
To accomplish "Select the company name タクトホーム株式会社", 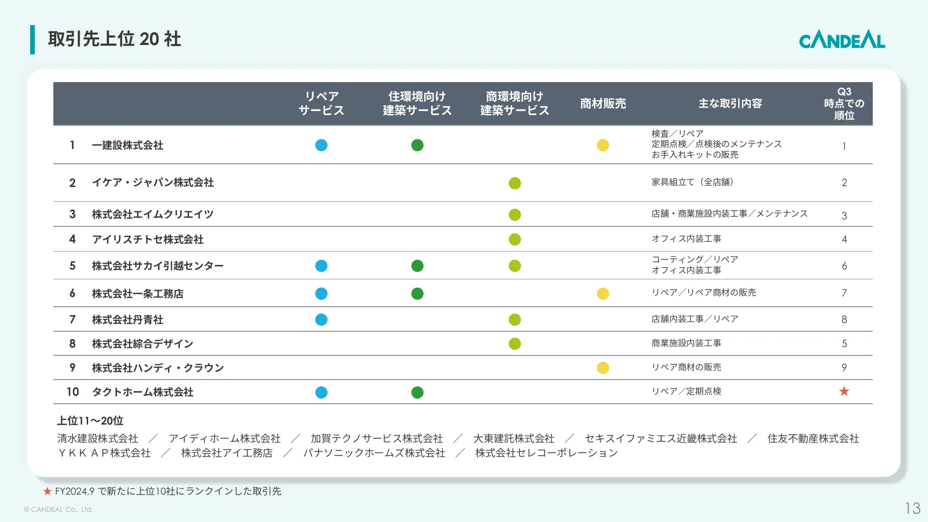I will pyautogui.click(x=142, y=392).
